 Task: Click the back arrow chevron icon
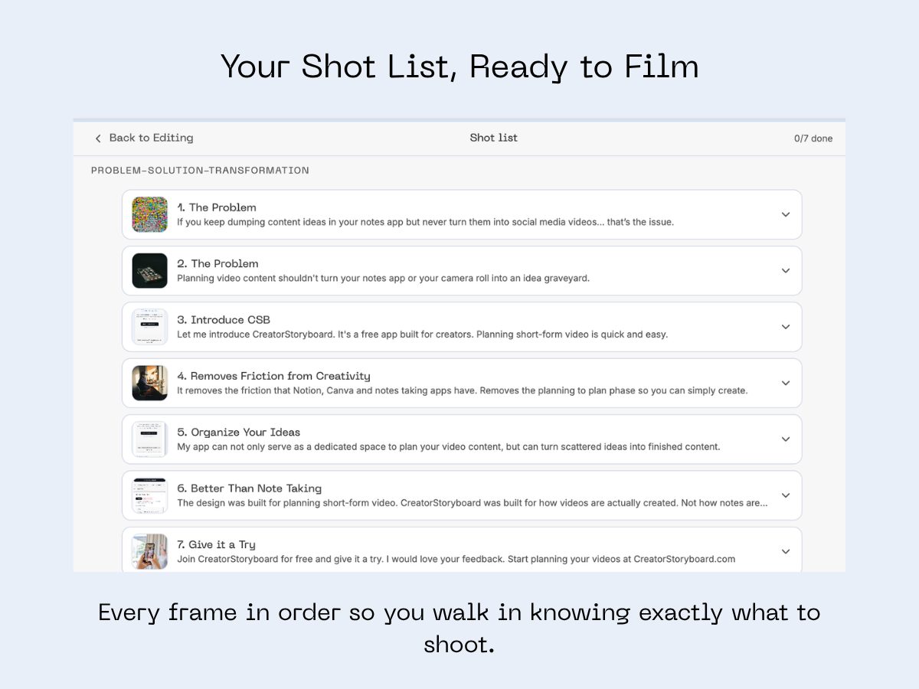(x=97, y=139)
